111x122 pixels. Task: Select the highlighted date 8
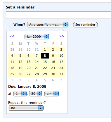(x=45, y=56)
